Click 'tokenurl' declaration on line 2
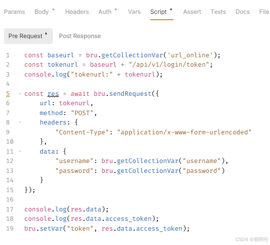Image resolution: width=270 pixels, height=245 pixels. (x=63, y=65)
